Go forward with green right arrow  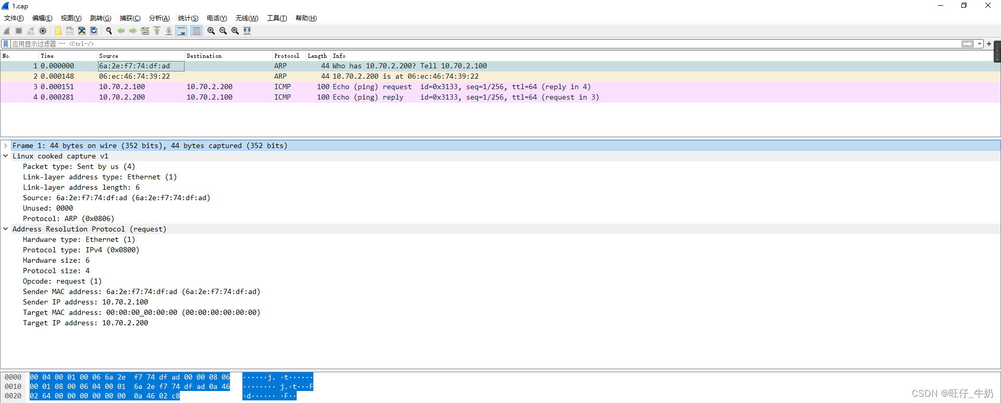click(133, 31)
